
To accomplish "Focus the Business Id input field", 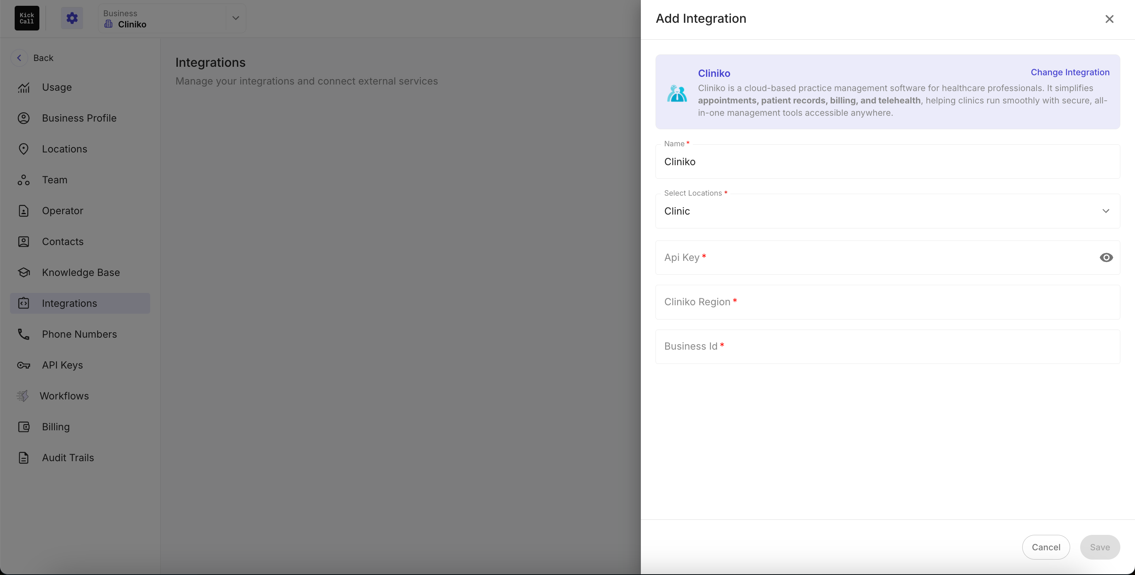I will pyautogui.click(x=888, y=347).
